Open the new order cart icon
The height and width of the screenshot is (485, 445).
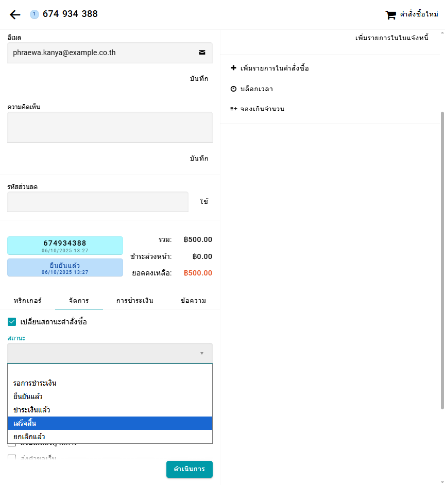tap(391, 15)
